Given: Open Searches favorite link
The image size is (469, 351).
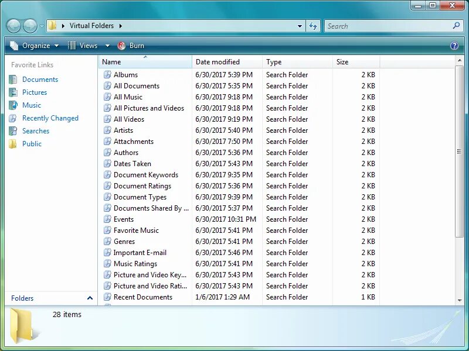Looking at the screenshot, I should 36,130.
